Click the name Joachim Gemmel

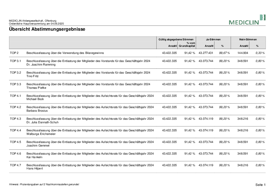[x=38, y=146]
